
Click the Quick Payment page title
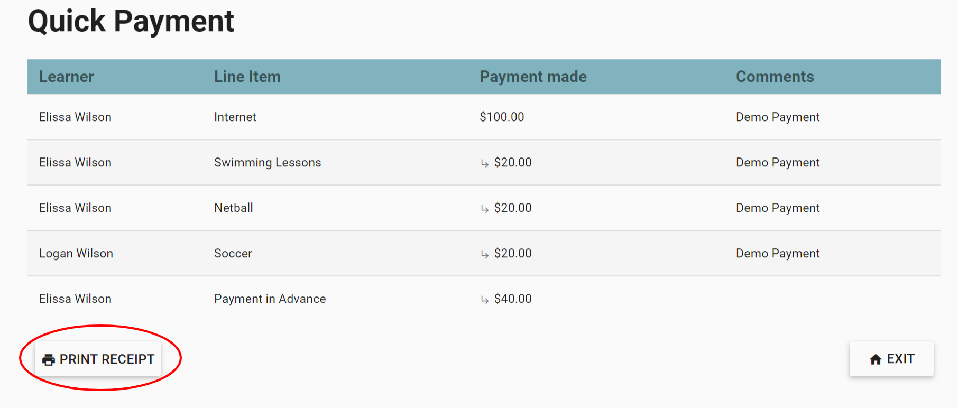(131, 21)
